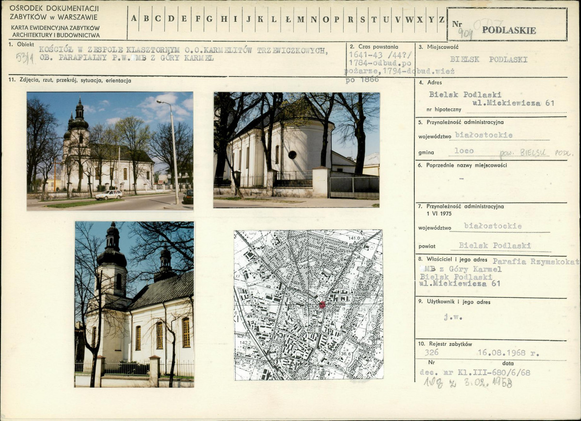Click the województwo białostockie entry in section 5
The image size is (581, 421).
[x=484, y=135]
